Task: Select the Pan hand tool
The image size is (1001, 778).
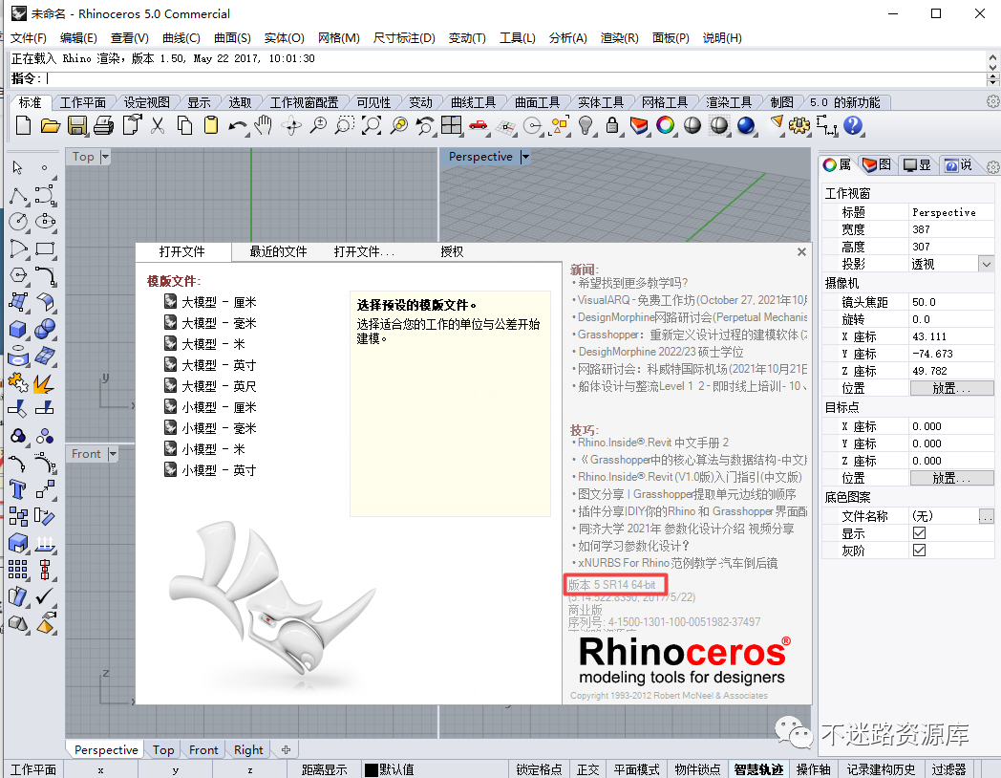Action: point(263,125)
